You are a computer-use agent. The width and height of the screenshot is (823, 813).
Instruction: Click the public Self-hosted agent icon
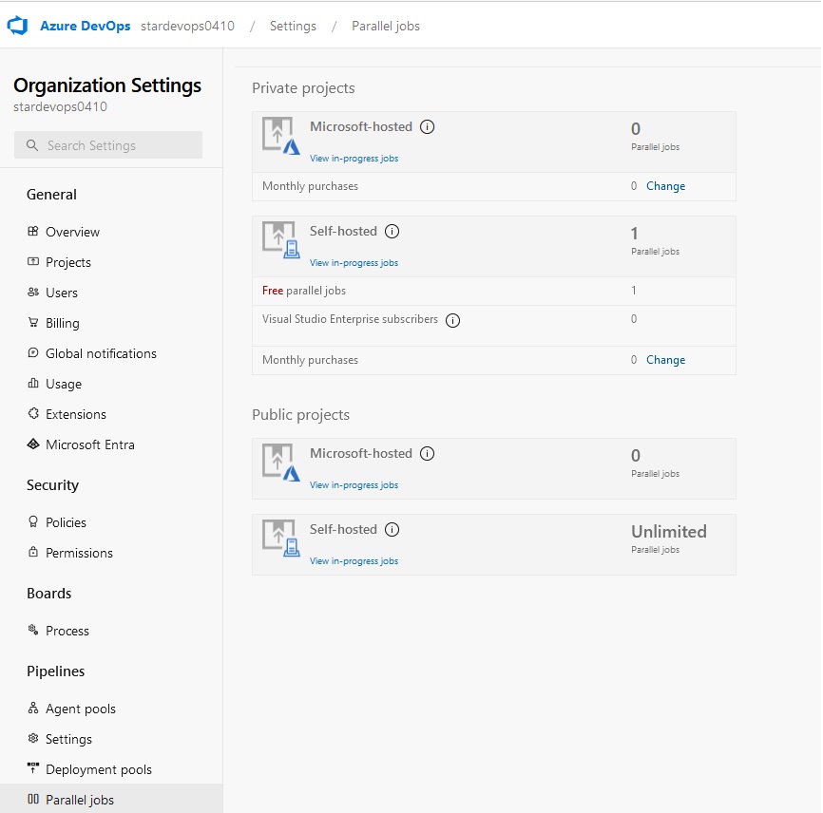coord(281,539)
